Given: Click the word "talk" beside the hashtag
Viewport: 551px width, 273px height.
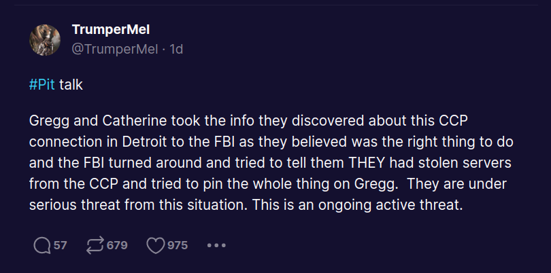Looking at the screenshot, I should tap(71, 86).
